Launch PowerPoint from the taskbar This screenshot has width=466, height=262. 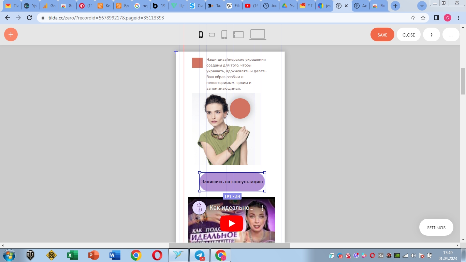[93, 255]
